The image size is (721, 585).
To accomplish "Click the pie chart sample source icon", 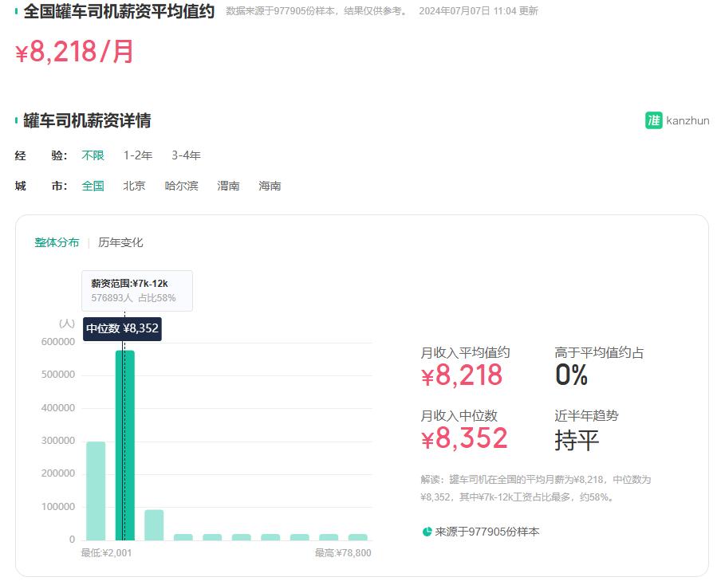I will tap(427, 532).
